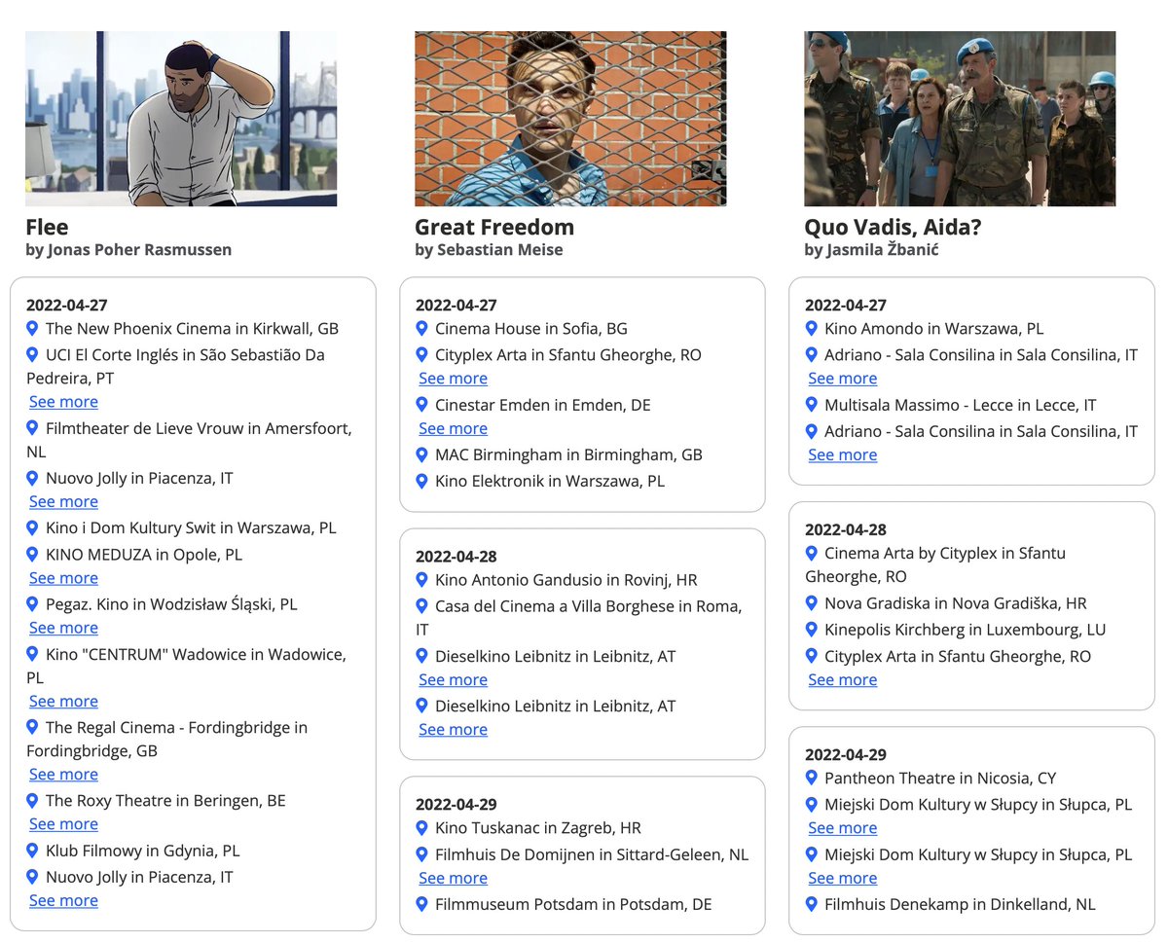
Task: Click See more below The Roxy Theatre in Beringen
Action: click(x=63, y=824)
